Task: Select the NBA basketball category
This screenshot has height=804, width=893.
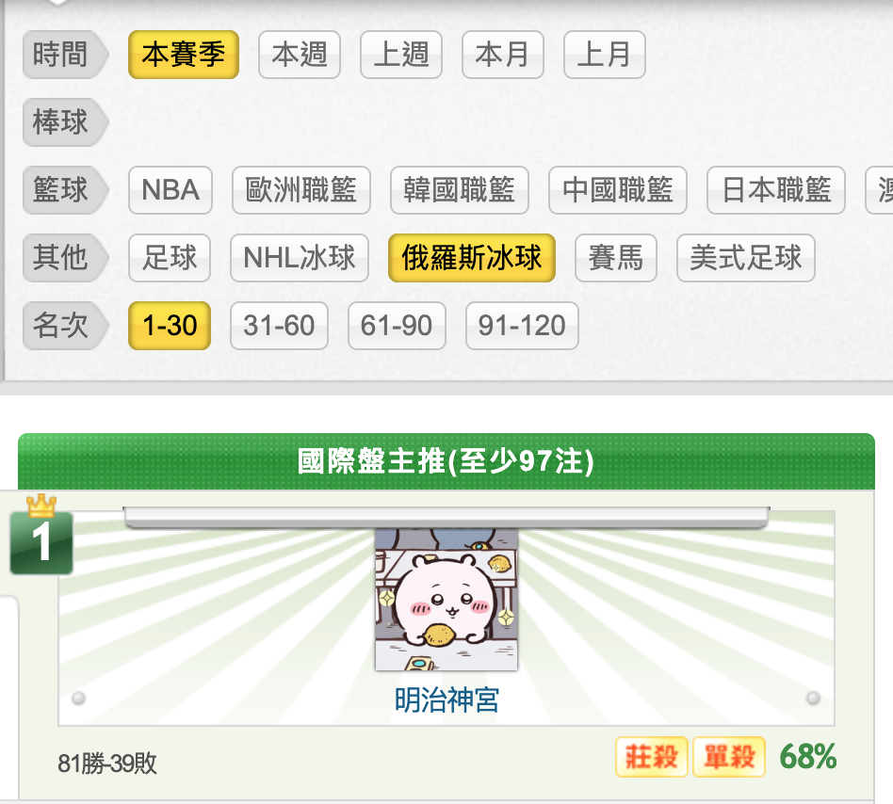Action: (170, 190)
